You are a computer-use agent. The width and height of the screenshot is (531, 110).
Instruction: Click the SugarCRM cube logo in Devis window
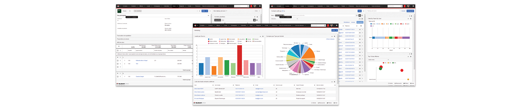tap(118, 6)
